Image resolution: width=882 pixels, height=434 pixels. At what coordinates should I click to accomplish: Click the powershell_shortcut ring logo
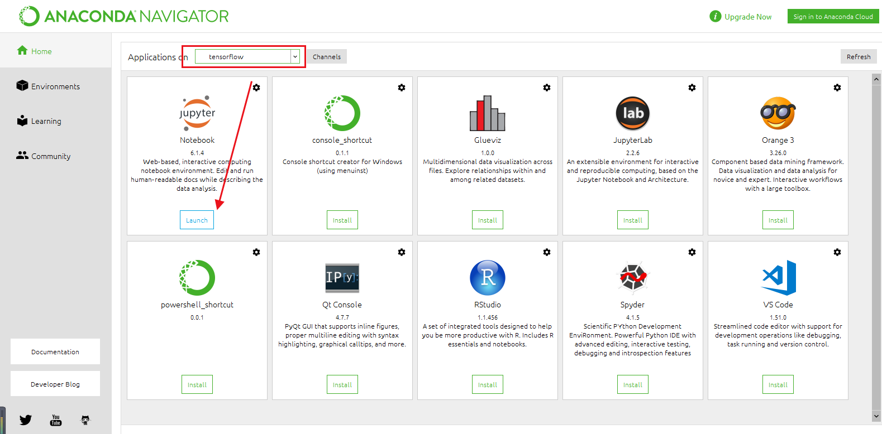pyautogui.click(x=197, y=278)
